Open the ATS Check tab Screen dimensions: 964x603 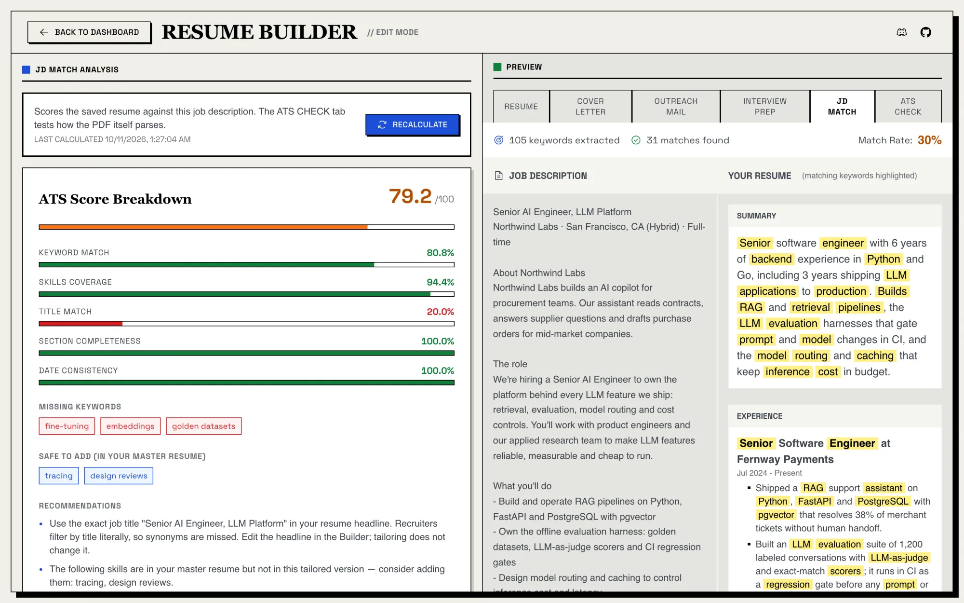click(x=908, y=106)
